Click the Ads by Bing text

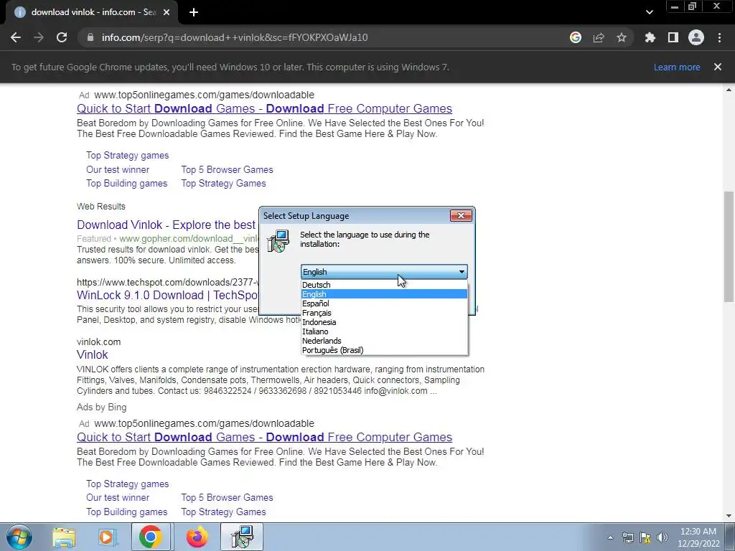[x=102, y=408]
